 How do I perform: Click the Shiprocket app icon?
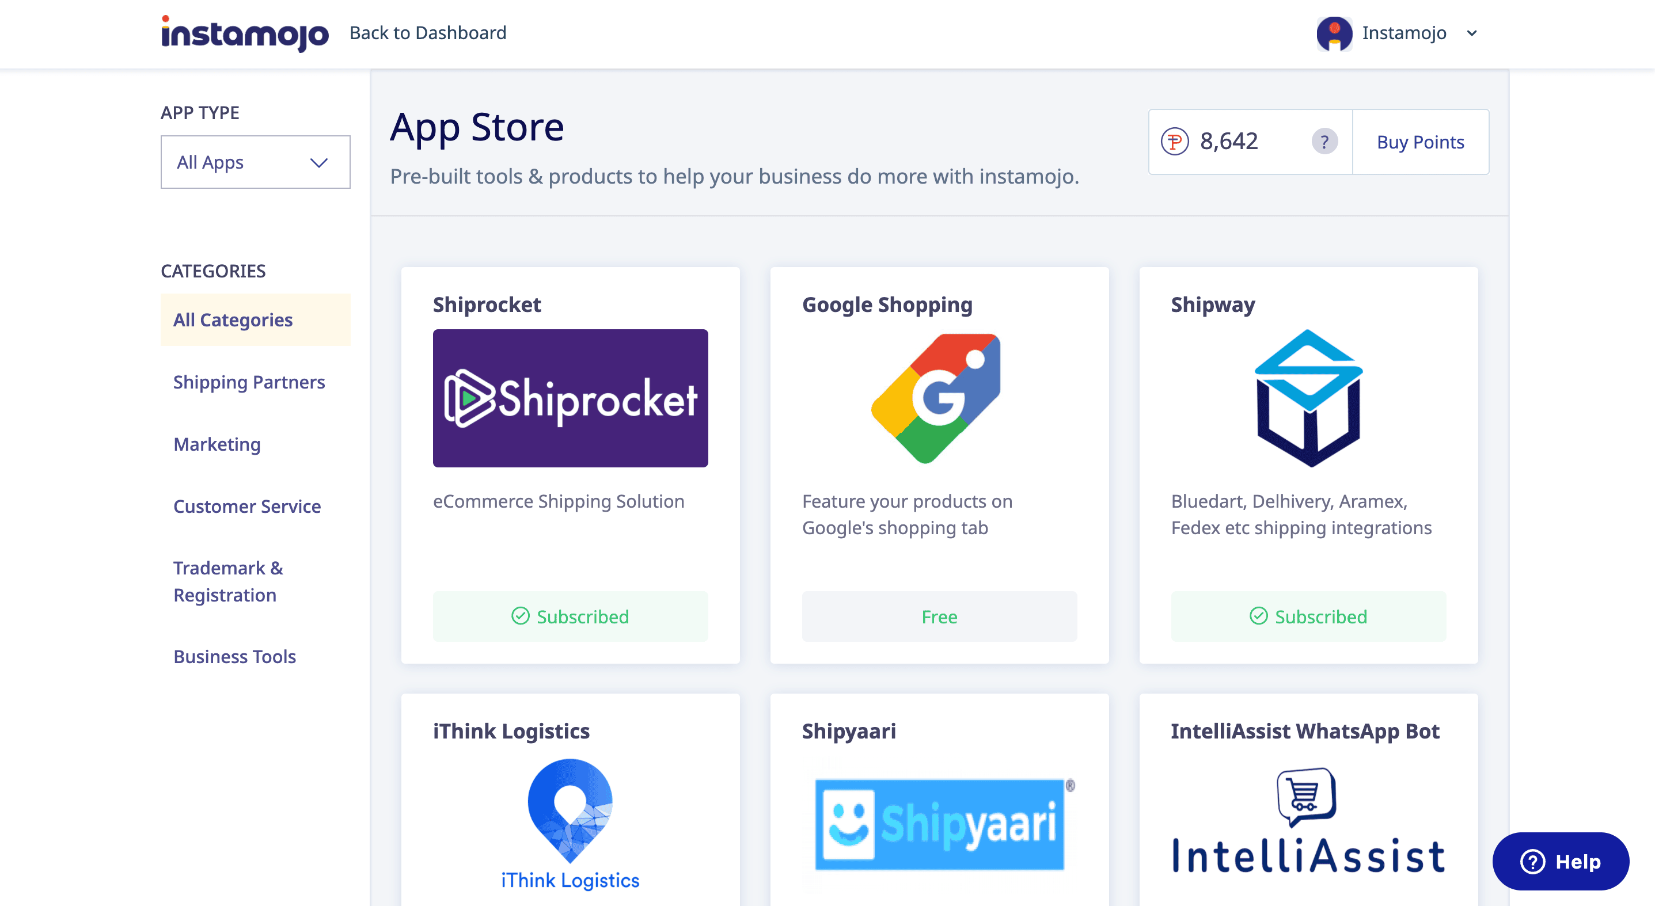coord(569,397)
